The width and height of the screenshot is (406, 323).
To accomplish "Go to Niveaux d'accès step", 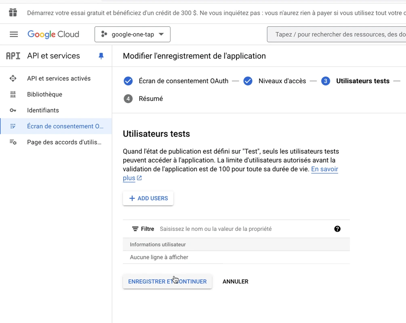I will (x=282, y=81).
